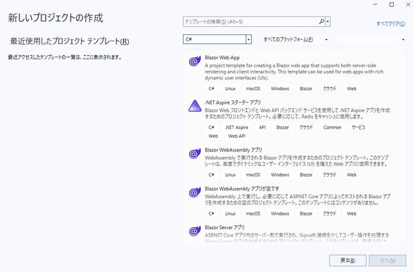
Task: Click the Common tag in Aspire template
Action: tap(333, 127)
